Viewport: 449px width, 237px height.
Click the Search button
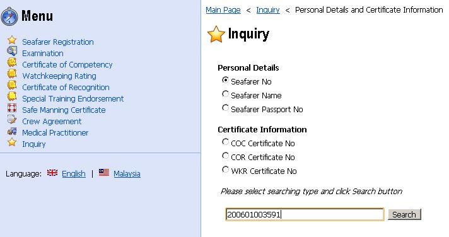coord(404,214)
